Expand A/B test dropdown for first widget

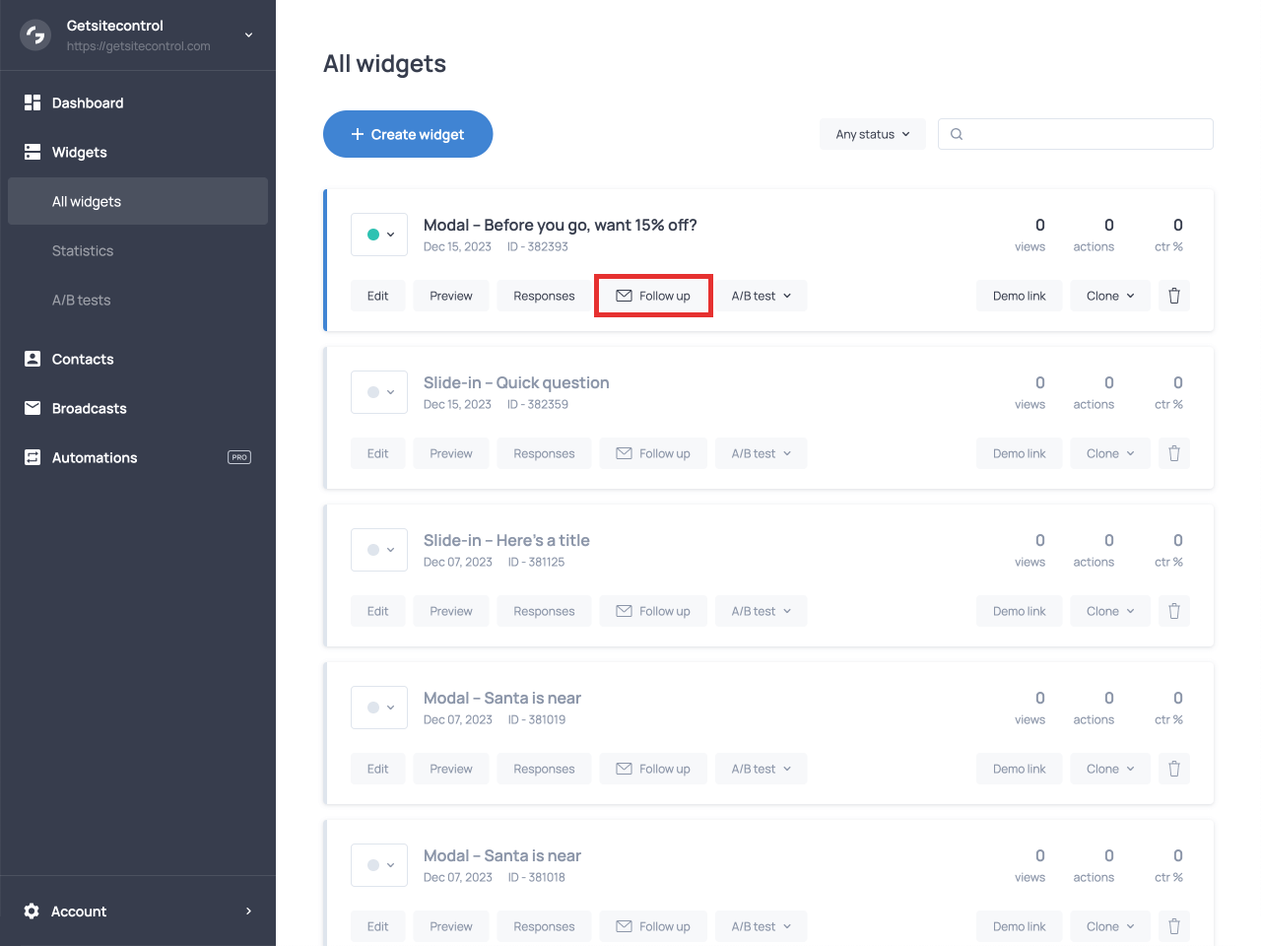click(x=761, y=296)
